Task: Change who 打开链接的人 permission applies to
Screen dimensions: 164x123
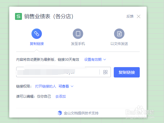Action: click(46, 86)
